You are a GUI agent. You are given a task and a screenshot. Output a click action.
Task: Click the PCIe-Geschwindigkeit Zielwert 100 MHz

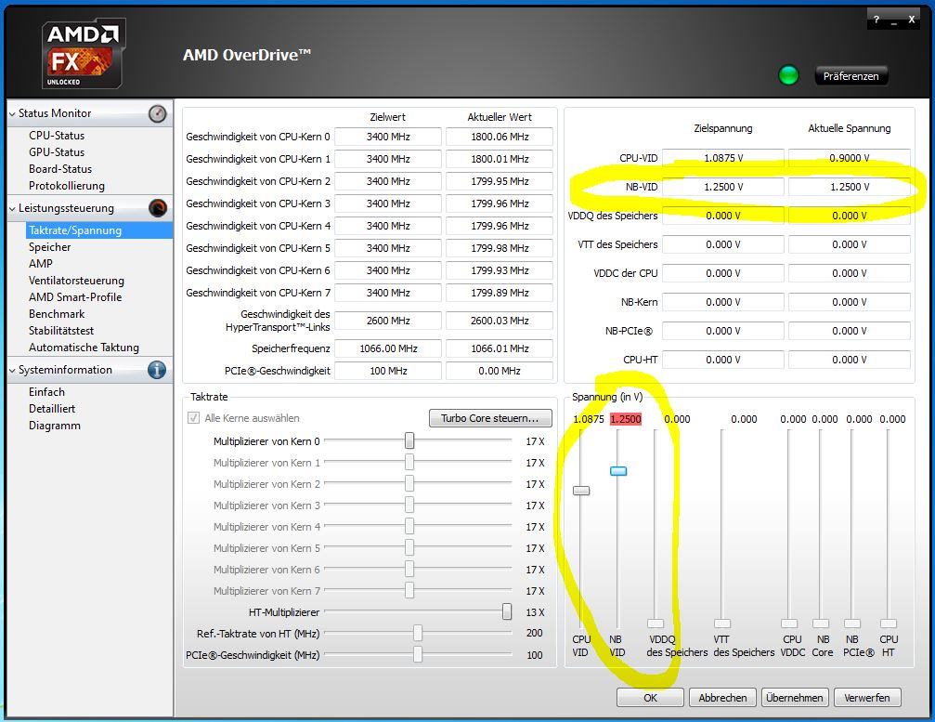coord(388,371)
